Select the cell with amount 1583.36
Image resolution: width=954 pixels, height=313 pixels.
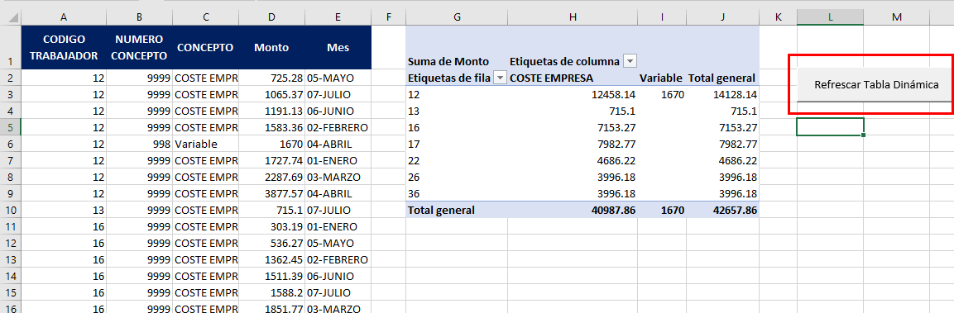pos(271,128)
